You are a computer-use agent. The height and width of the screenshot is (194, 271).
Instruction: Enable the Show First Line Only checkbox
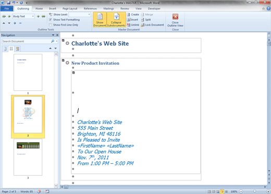[51, 25]
